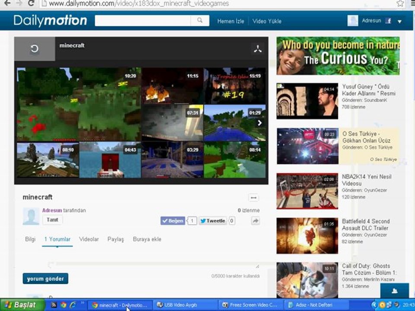
Task: Click the Chrome quick launch icon
Action: coord(64,305)
